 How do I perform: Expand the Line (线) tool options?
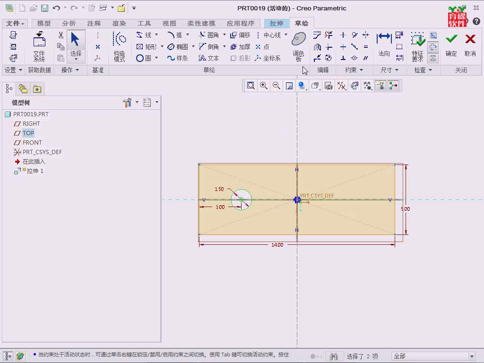click(156, 35)
